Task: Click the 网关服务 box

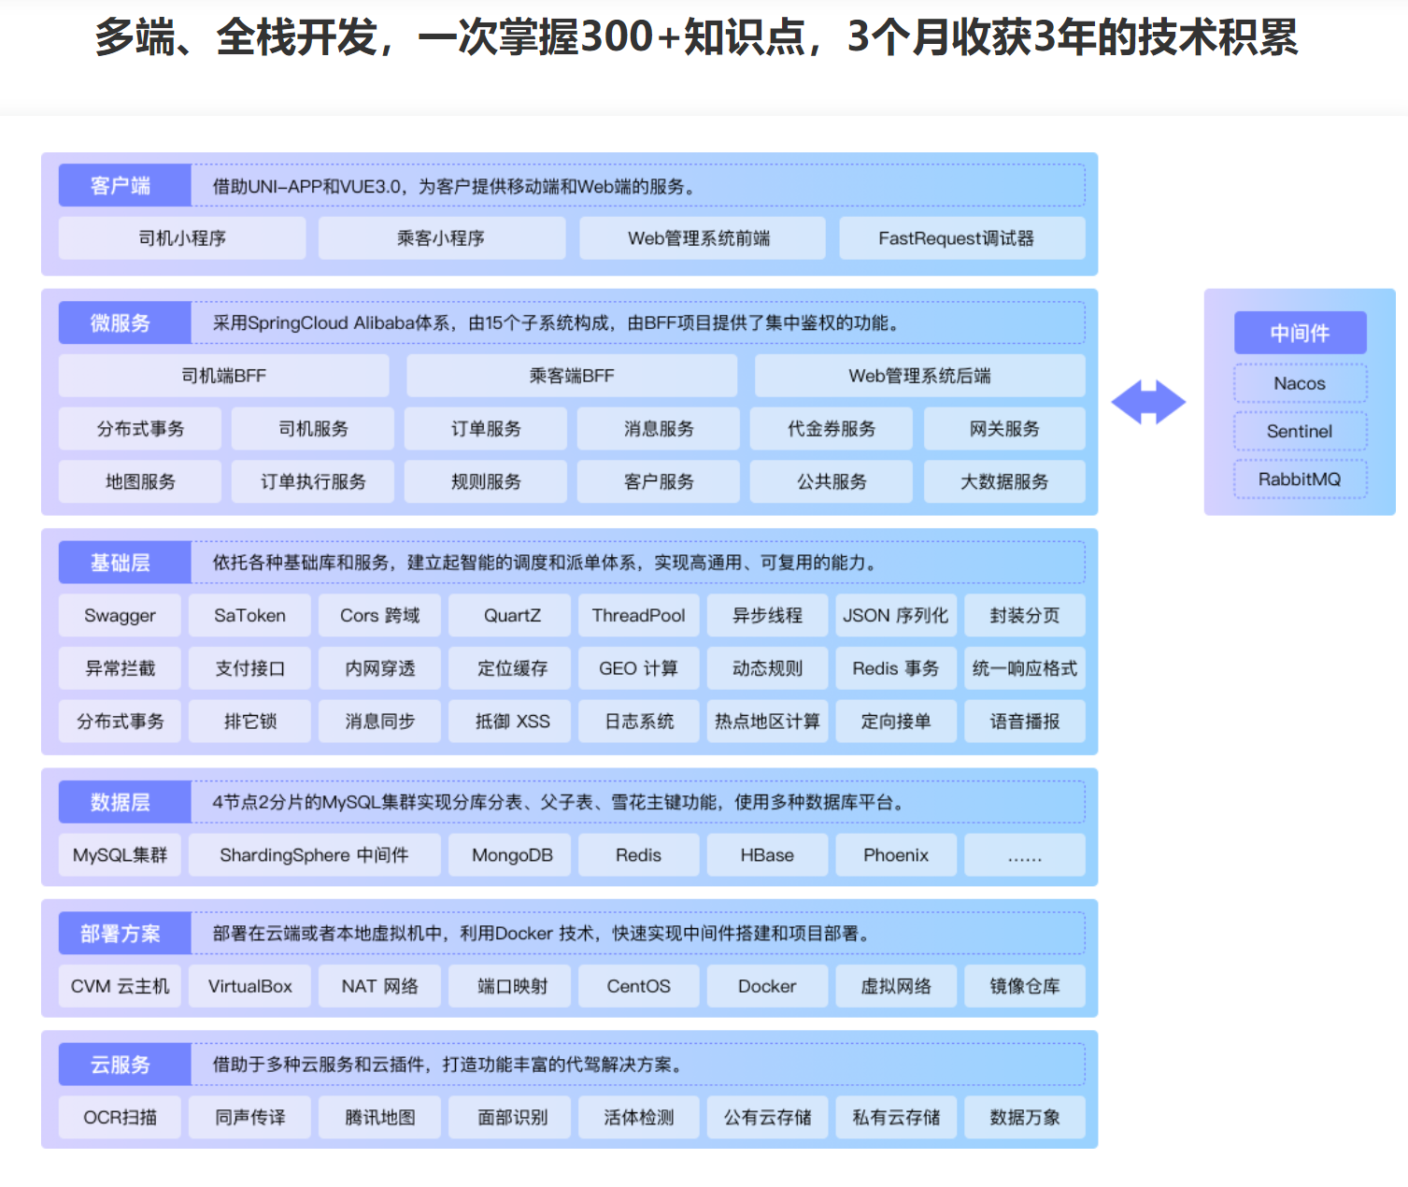Action: (1004, 428)
